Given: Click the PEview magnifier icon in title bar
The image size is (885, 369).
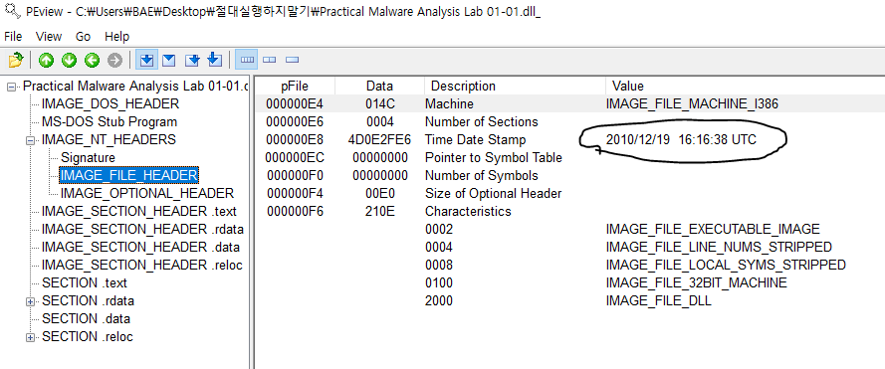Looking at the screenshot, I should (x=11, y=11).
